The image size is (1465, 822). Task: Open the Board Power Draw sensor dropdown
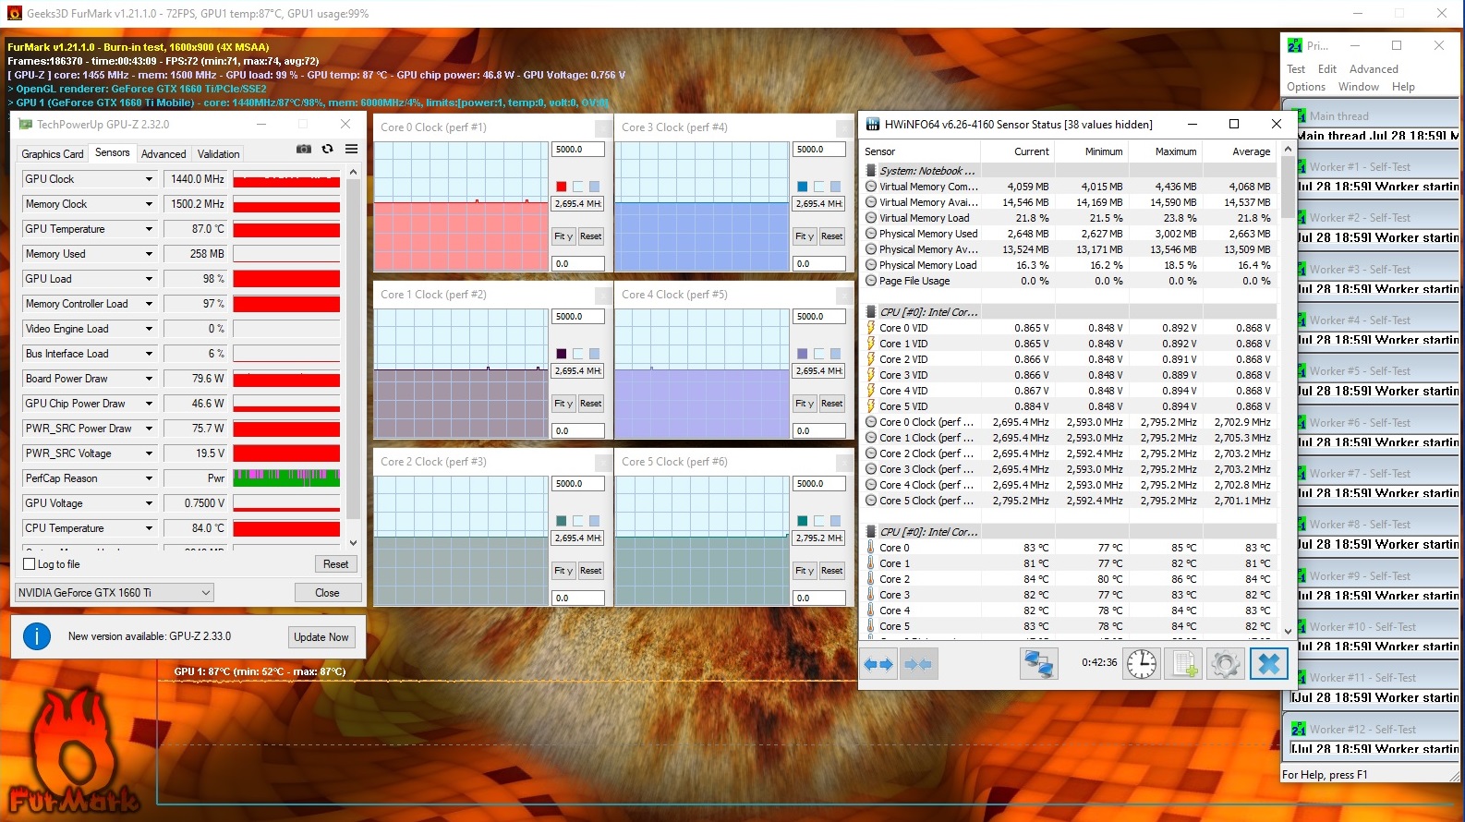(x=149, y=379)
